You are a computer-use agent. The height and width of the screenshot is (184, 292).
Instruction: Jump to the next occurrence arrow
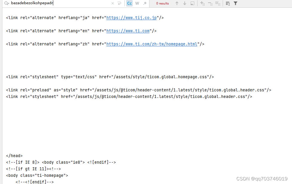click(x=184, y=3)
